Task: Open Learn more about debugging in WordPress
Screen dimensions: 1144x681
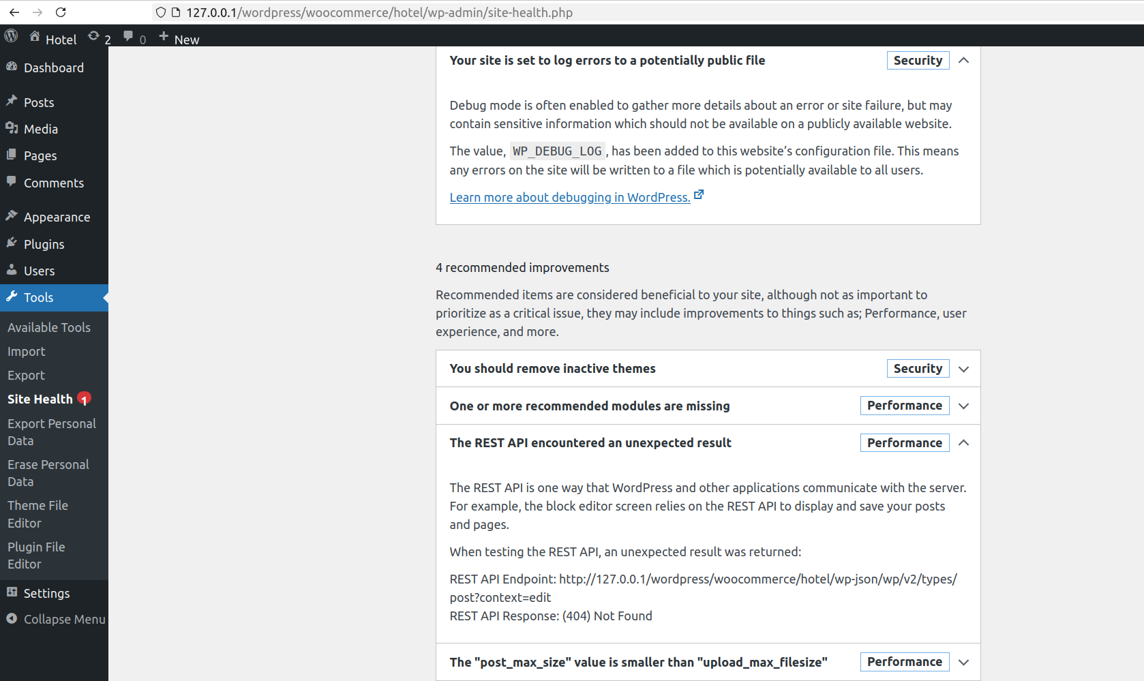Action: pos(570,197)
